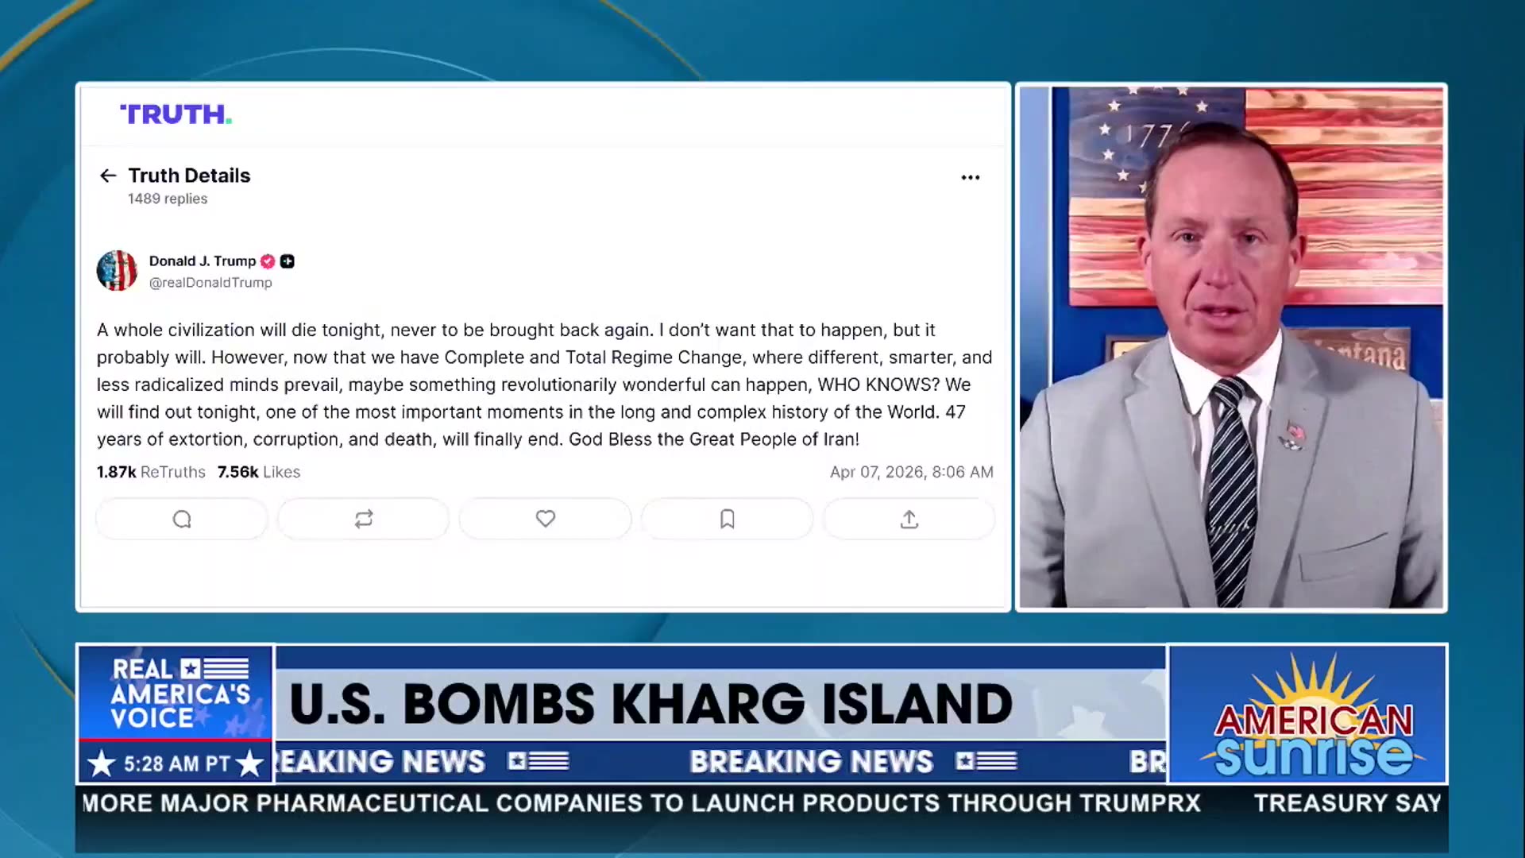
Task: Click the share upload icon
Action: [909, 519]
